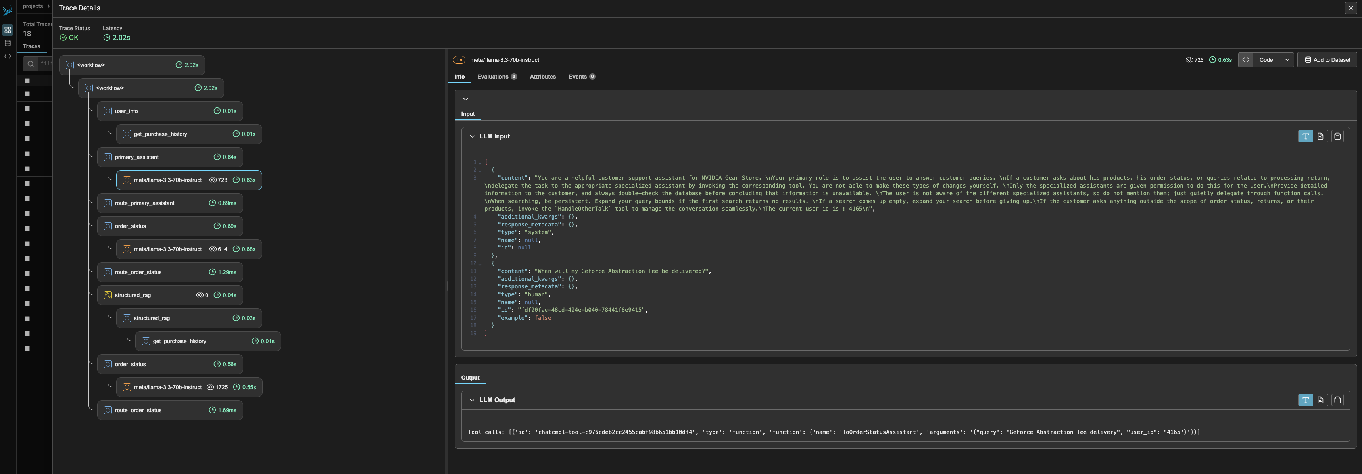Expand the Code format dropdown
Viewport: 1362px width, 474px height.
pyautogui.click(x=1287, y=60)
